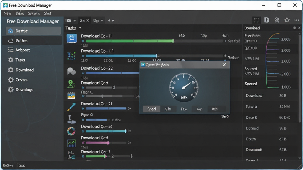The height and width of the screenshot is (170, 303).
Task: Open the Darter home sidebar item
Action: 33,31
